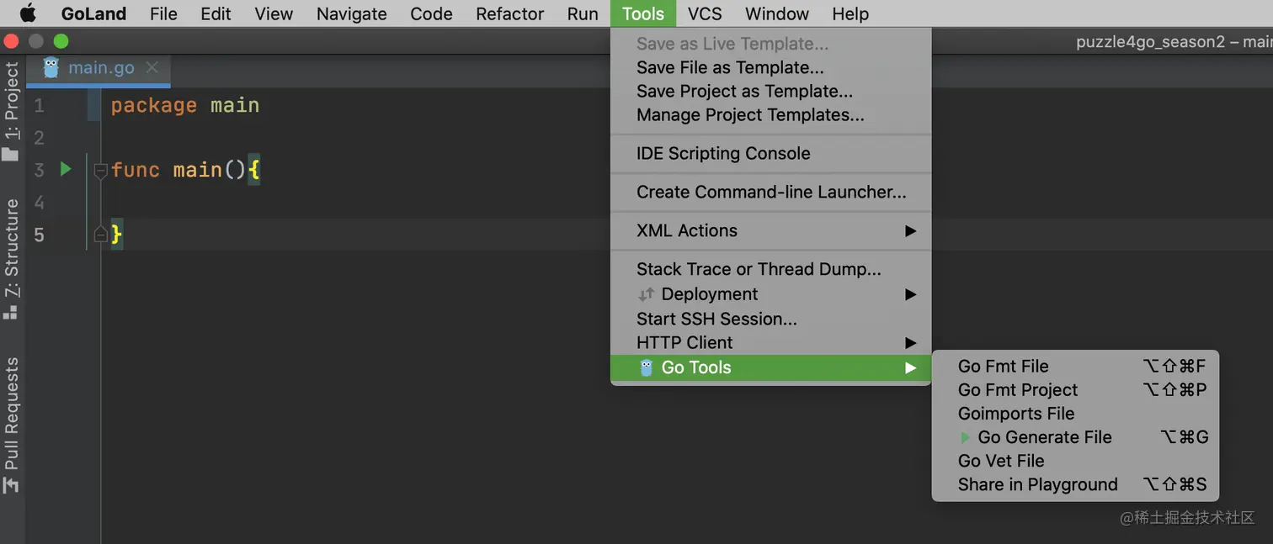Click the gopher icon beside Go Tools
Screen dimensions: 1273x544
click(x=647, y=367)
